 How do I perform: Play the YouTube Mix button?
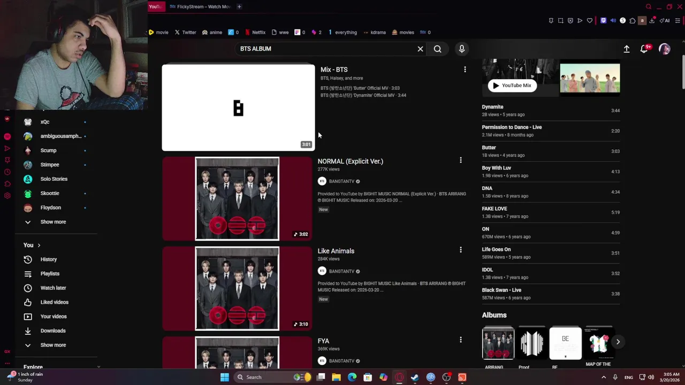[512, 86]
